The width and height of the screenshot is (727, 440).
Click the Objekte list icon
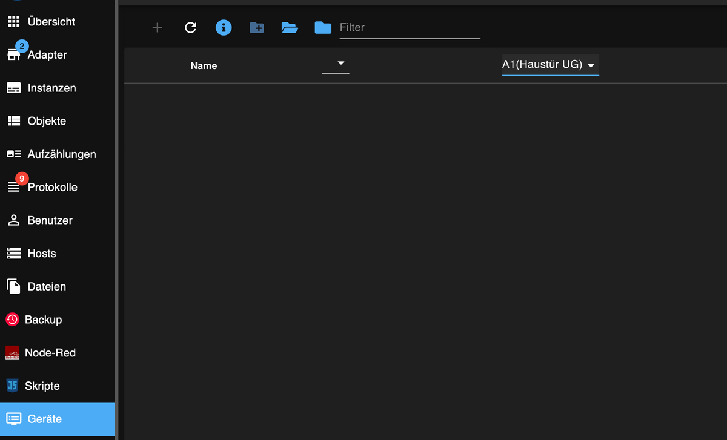point(13,121)
